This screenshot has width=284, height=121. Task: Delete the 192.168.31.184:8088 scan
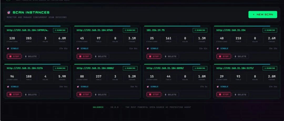[x=101, y=94]
